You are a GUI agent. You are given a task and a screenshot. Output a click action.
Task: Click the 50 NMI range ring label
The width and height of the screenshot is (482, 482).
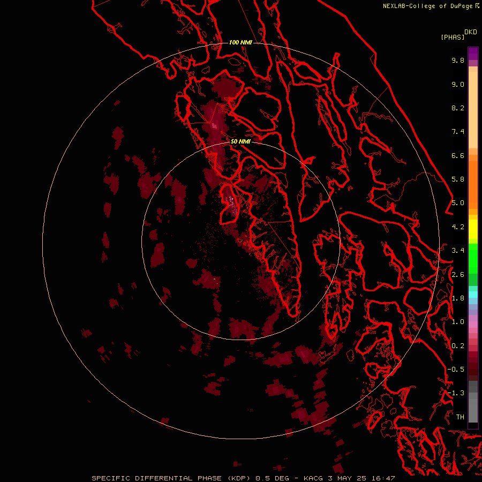240,141
